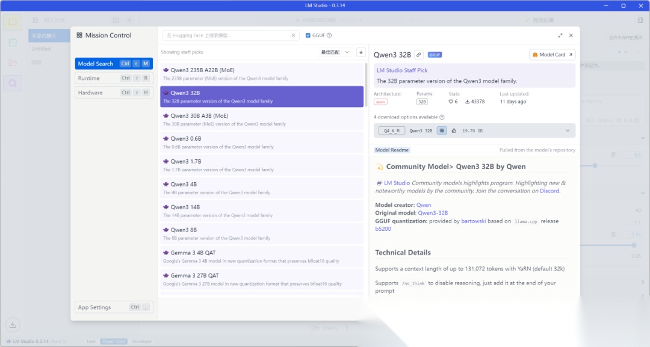The width and height of the screenshot is (650, 347).
Task: Click the lower trash icon in background settings
Action: click(613, 234)
